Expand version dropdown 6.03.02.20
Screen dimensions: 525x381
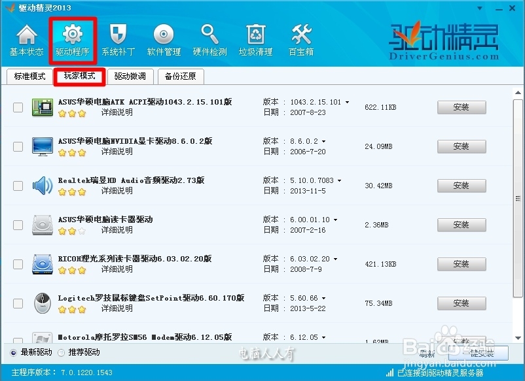coord(336,259)
